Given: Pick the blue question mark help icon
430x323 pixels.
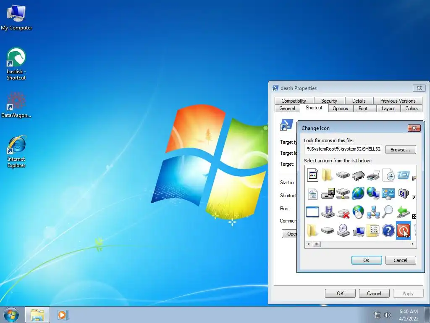Looking at the screenshot, I should click(x=388, y=230).
